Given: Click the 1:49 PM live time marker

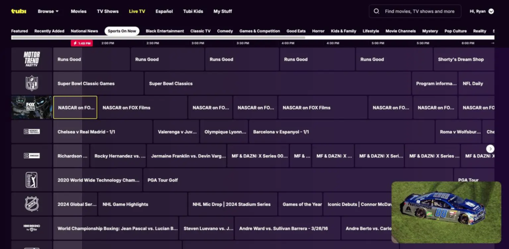Looking at the screenshot, I should pyautogui.click(x=82, y=43).
